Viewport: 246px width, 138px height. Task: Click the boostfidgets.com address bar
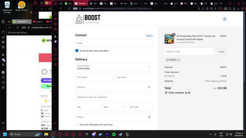pyautogui.click(x=117, y=8)
